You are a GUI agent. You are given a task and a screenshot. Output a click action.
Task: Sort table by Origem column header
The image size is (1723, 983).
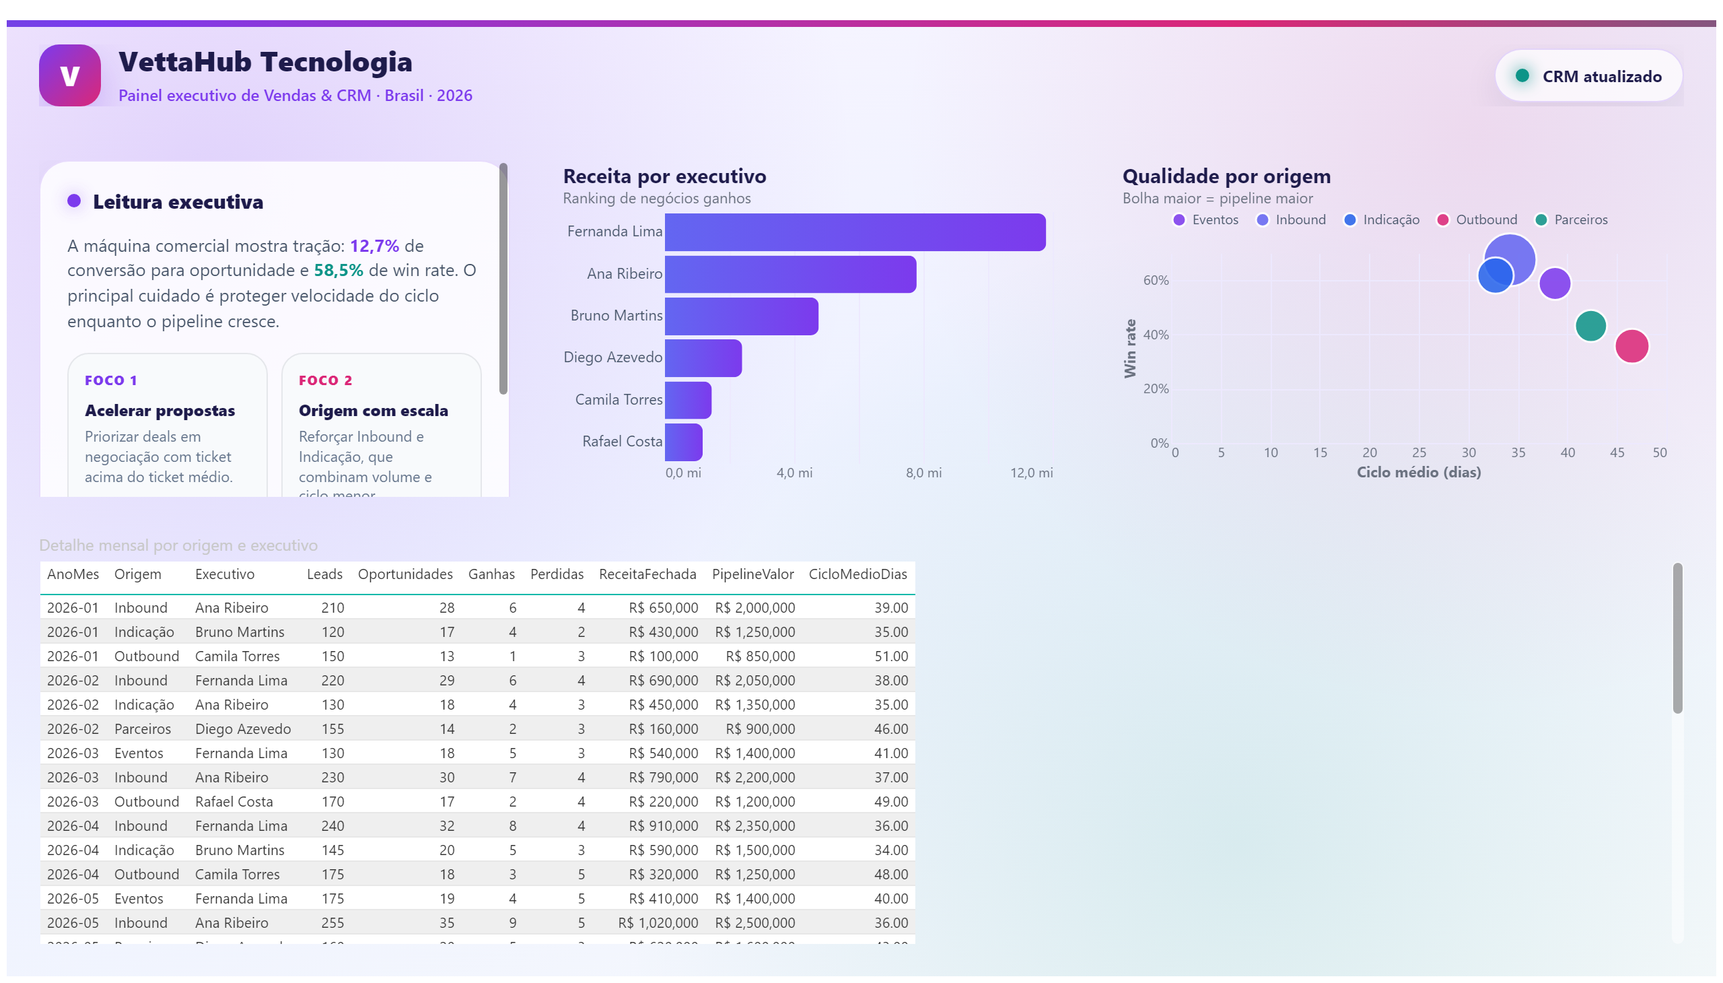pyautogui.click(x=138, y=574)
